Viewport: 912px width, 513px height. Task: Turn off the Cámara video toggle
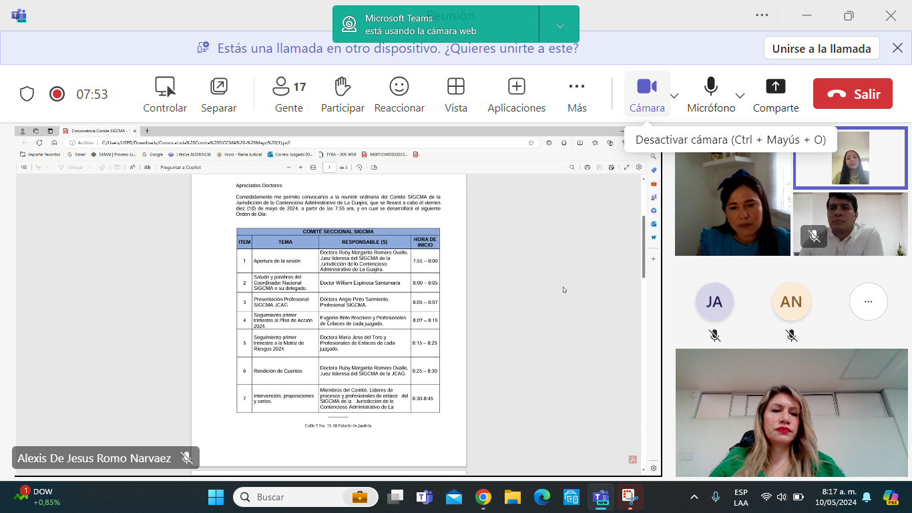tap(647, 94)
